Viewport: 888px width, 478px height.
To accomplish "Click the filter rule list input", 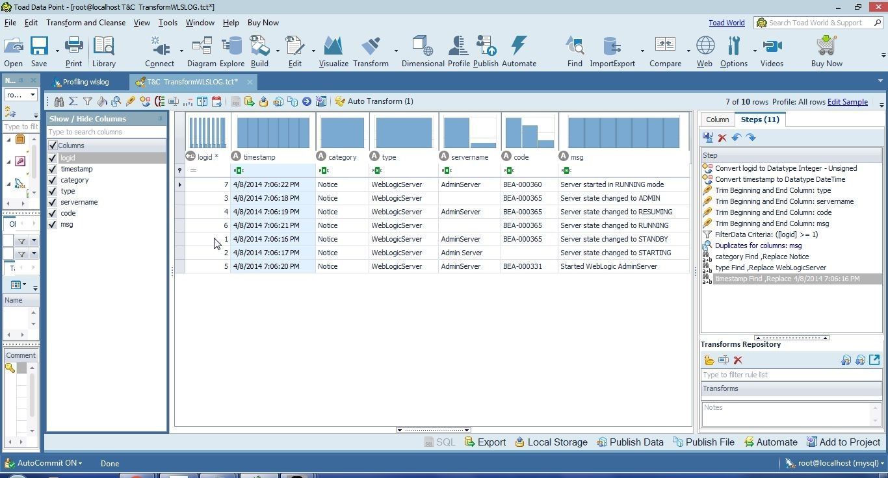I will point(791,375).
